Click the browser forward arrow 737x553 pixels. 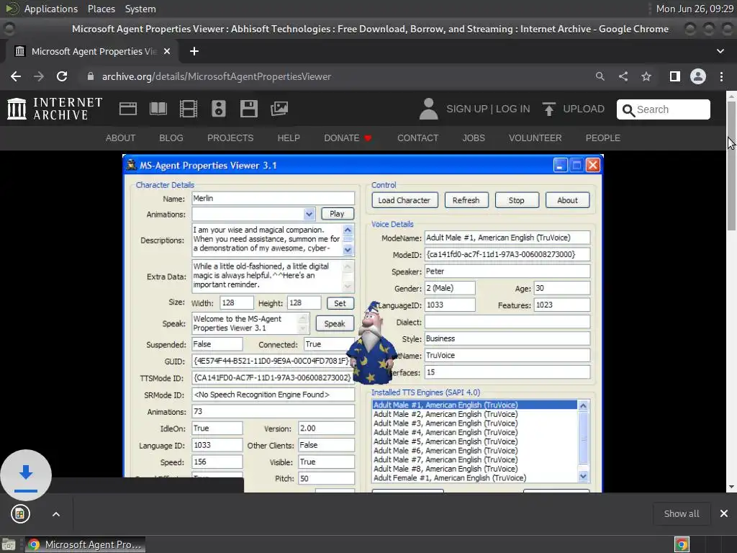tap(39, 76)
